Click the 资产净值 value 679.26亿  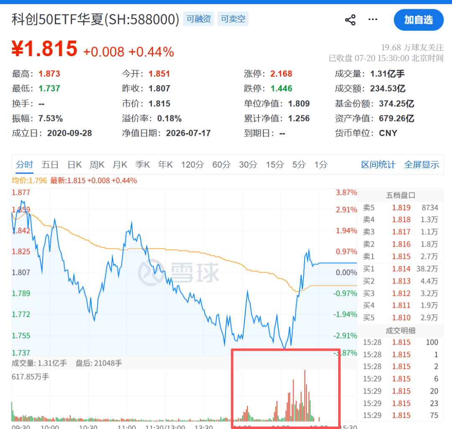pyautogui.click(x=396, y=119)
